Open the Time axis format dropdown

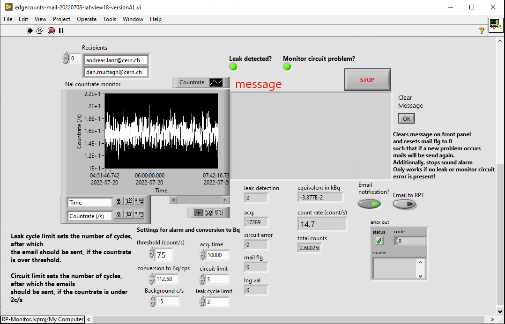[139, 201]
